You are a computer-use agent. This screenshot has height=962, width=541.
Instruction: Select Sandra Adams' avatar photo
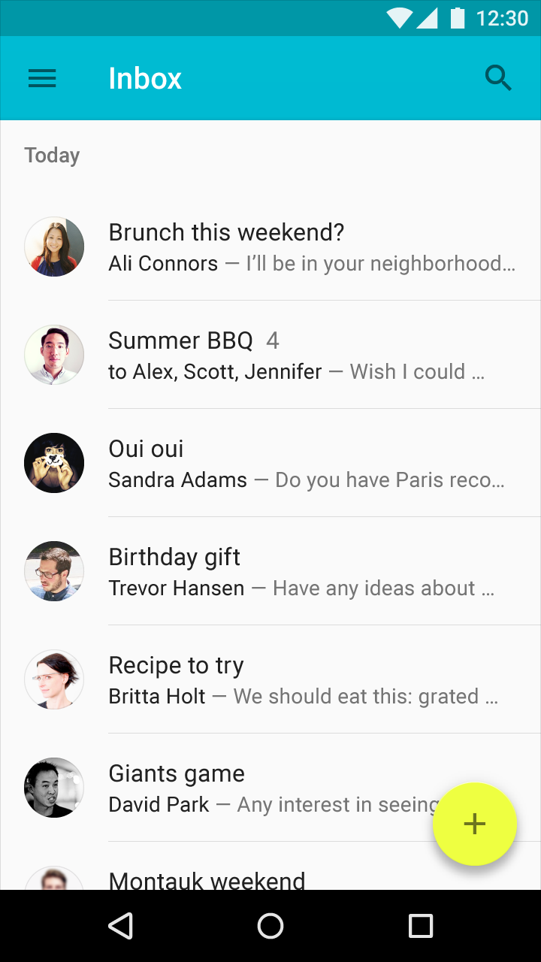[x=54, y=463]
